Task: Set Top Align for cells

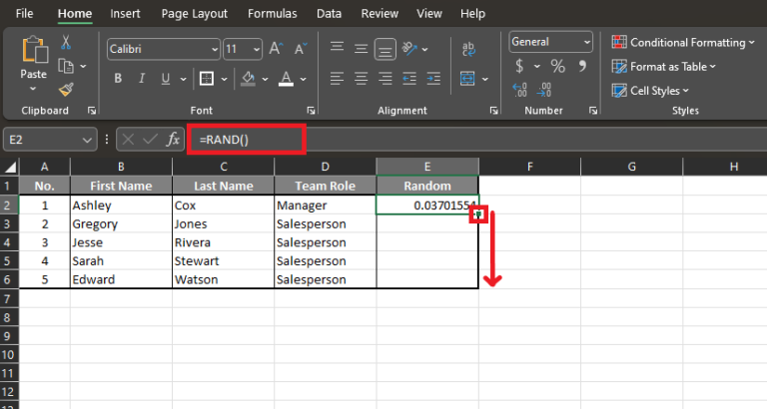Action: tap(337, 48)
